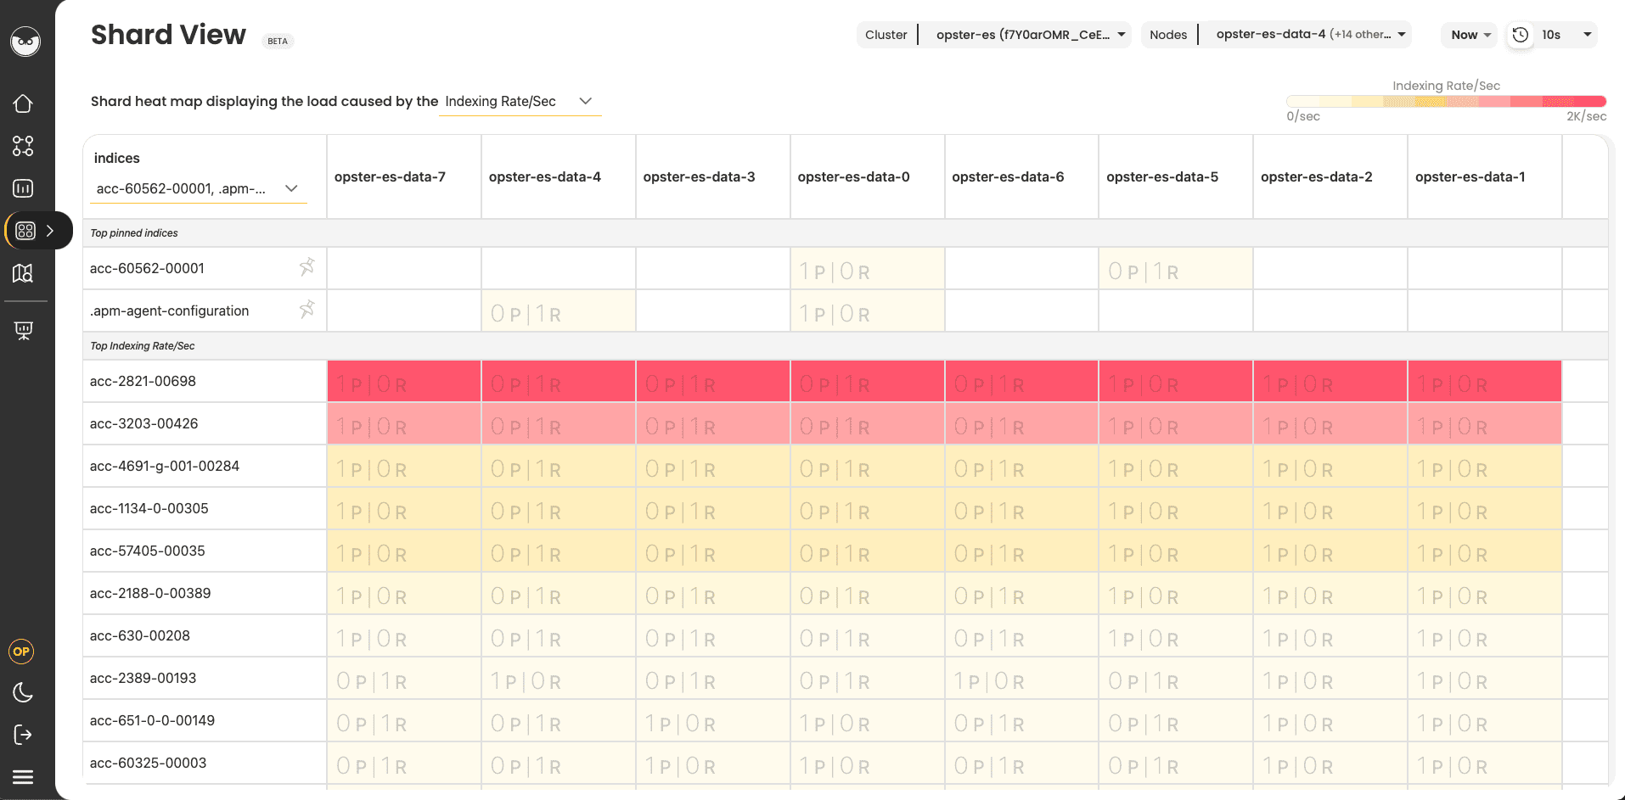Click the OP profile badge
This screenshot has height=800, width=1625.
21,652
